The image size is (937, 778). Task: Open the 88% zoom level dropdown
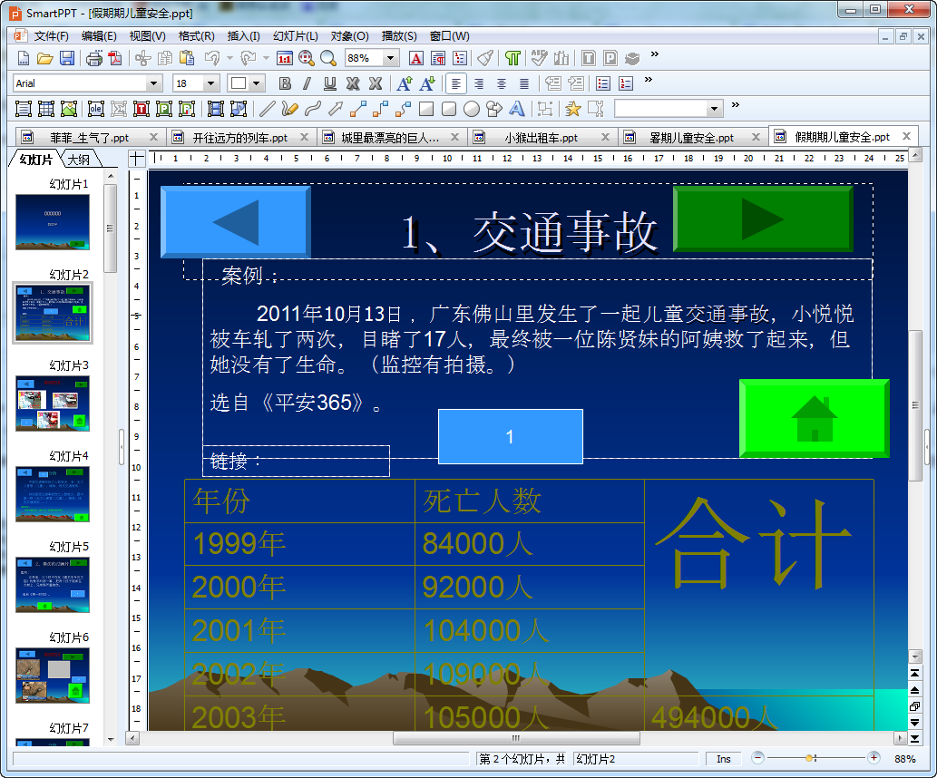tap(390, 58)
